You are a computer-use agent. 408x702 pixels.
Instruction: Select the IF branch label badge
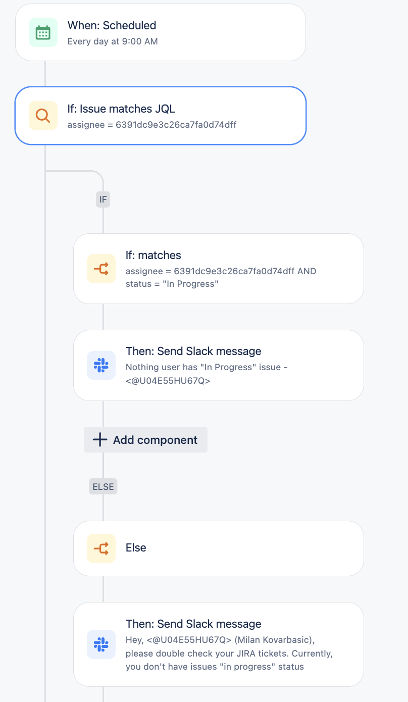103,199
